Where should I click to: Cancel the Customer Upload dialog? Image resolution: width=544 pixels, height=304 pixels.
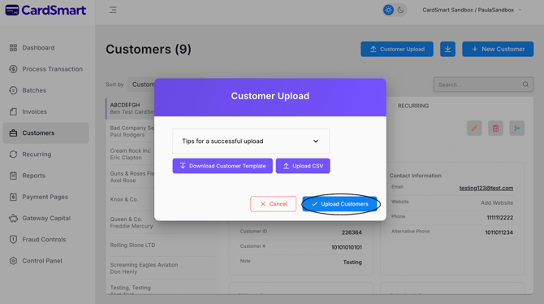(274, 204)
